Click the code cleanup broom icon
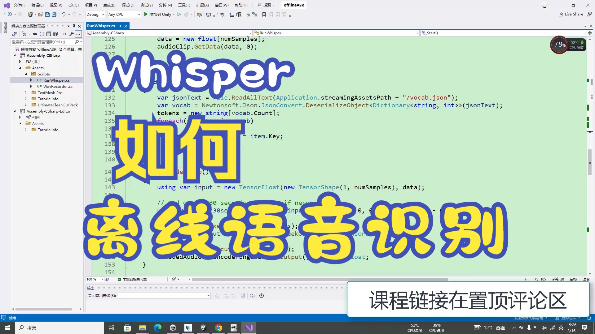Screen dimensions: 595x334 pyautogui.click(x=174, y=279)
